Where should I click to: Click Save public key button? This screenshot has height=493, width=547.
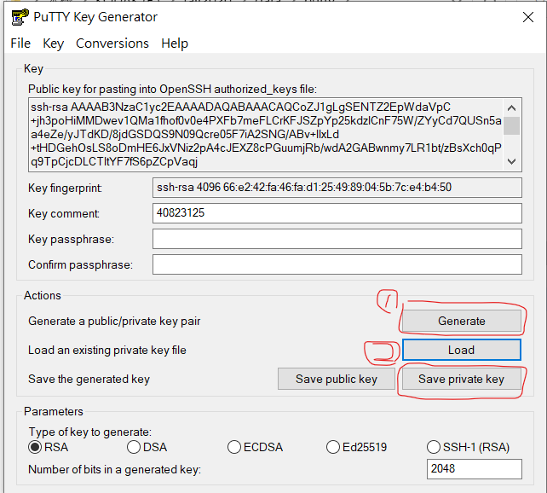pos(337,379)
